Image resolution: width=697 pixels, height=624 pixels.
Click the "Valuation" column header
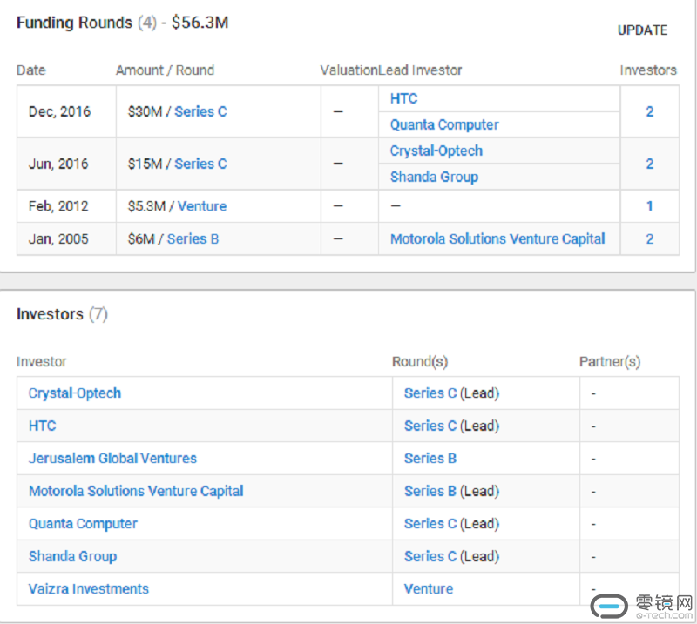(349, 70)
